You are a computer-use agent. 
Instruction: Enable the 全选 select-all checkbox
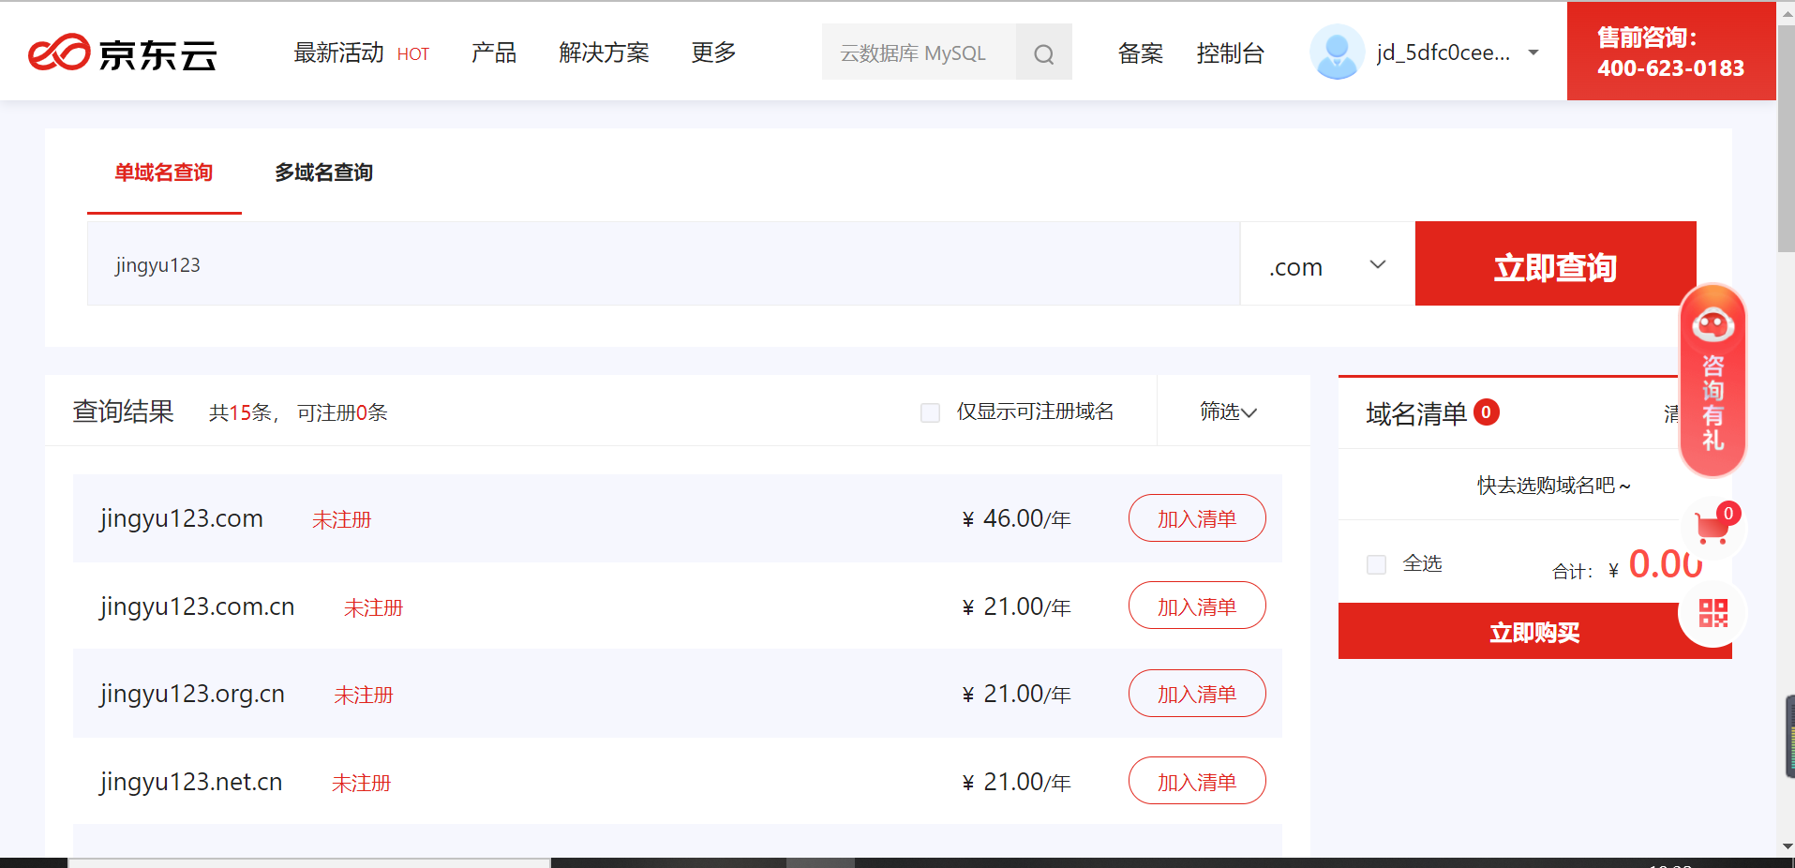1376,564
